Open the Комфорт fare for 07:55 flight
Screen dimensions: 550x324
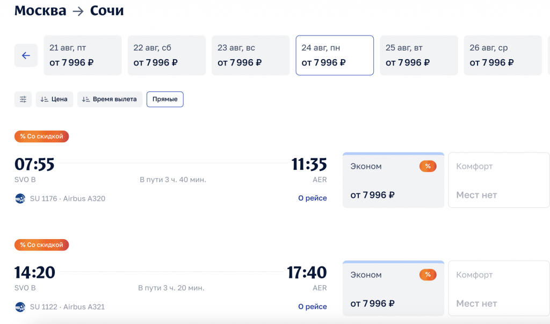498,181
